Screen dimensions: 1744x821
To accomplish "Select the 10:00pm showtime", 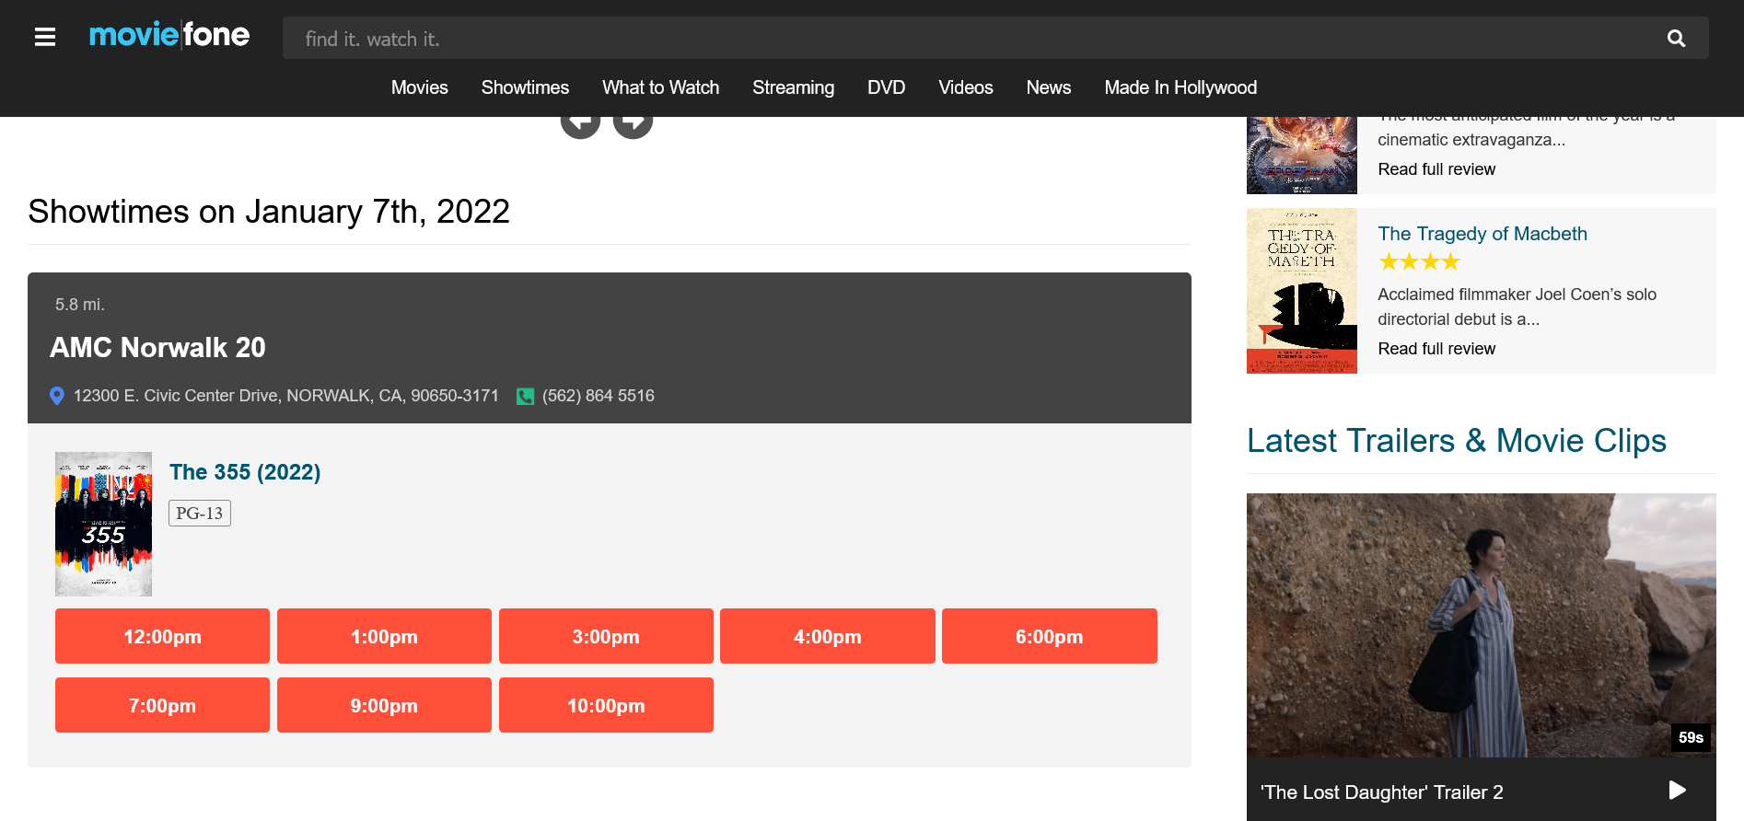I will pos(606,705).
